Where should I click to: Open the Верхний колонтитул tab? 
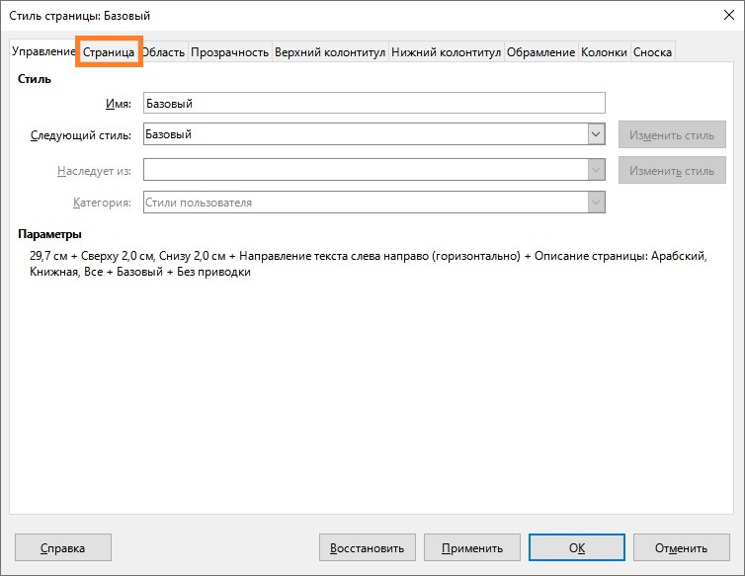click(x=330, y=52)
